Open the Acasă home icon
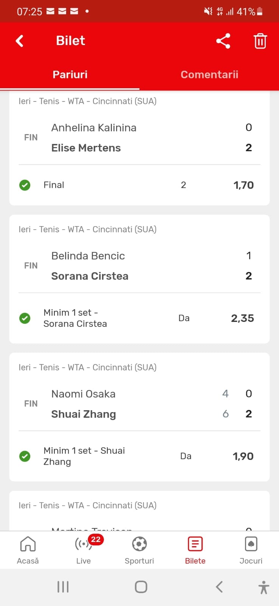 pos(28,545)
